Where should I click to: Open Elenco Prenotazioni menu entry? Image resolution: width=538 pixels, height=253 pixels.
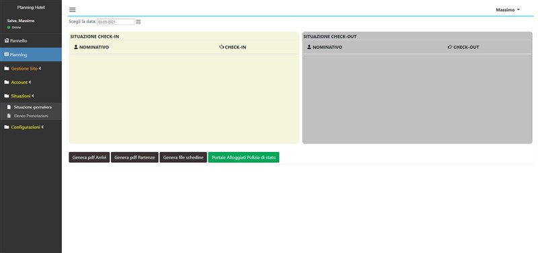(31, 116)
